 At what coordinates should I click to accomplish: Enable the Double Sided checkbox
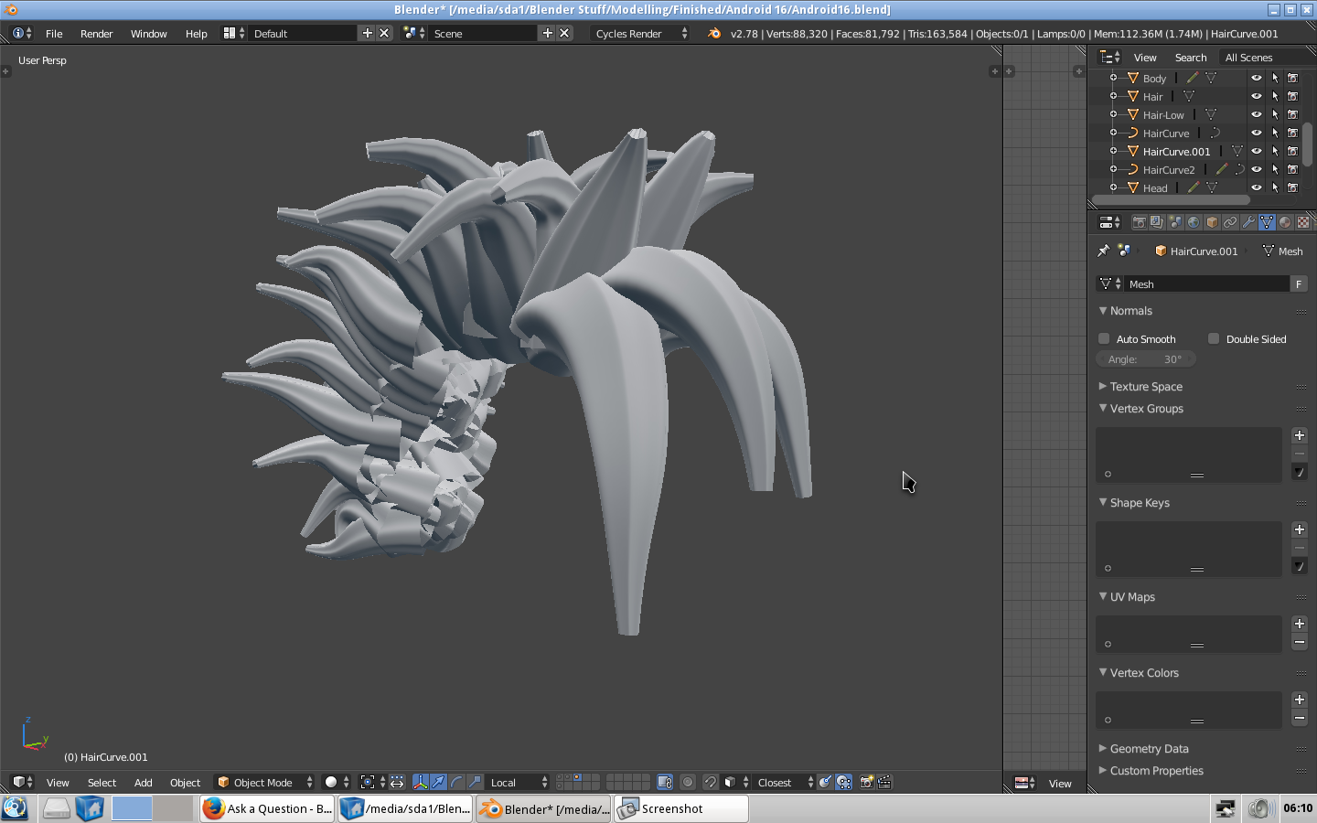click(x=1214, y=338)
